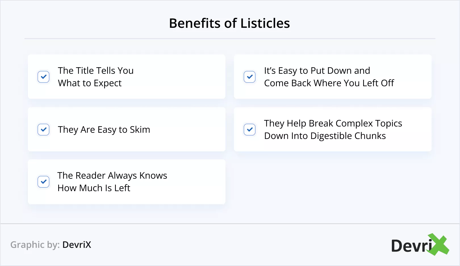Click the "It's Easy to Put Down and" line
The image size is (460, 266).
[317, 71]
